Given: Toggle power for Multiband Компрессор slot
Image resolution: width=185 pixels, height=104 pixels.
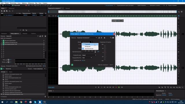Looking at the screenshot, I should [x=3, y=42].
